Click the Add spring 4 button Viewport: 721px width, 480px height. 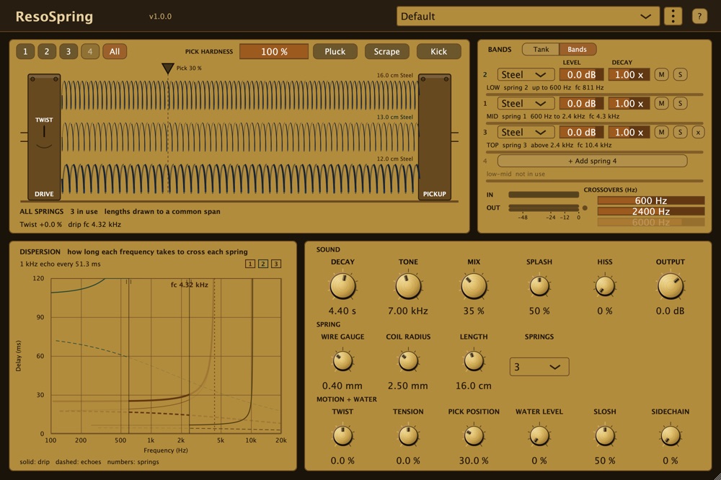click(592, 161)
